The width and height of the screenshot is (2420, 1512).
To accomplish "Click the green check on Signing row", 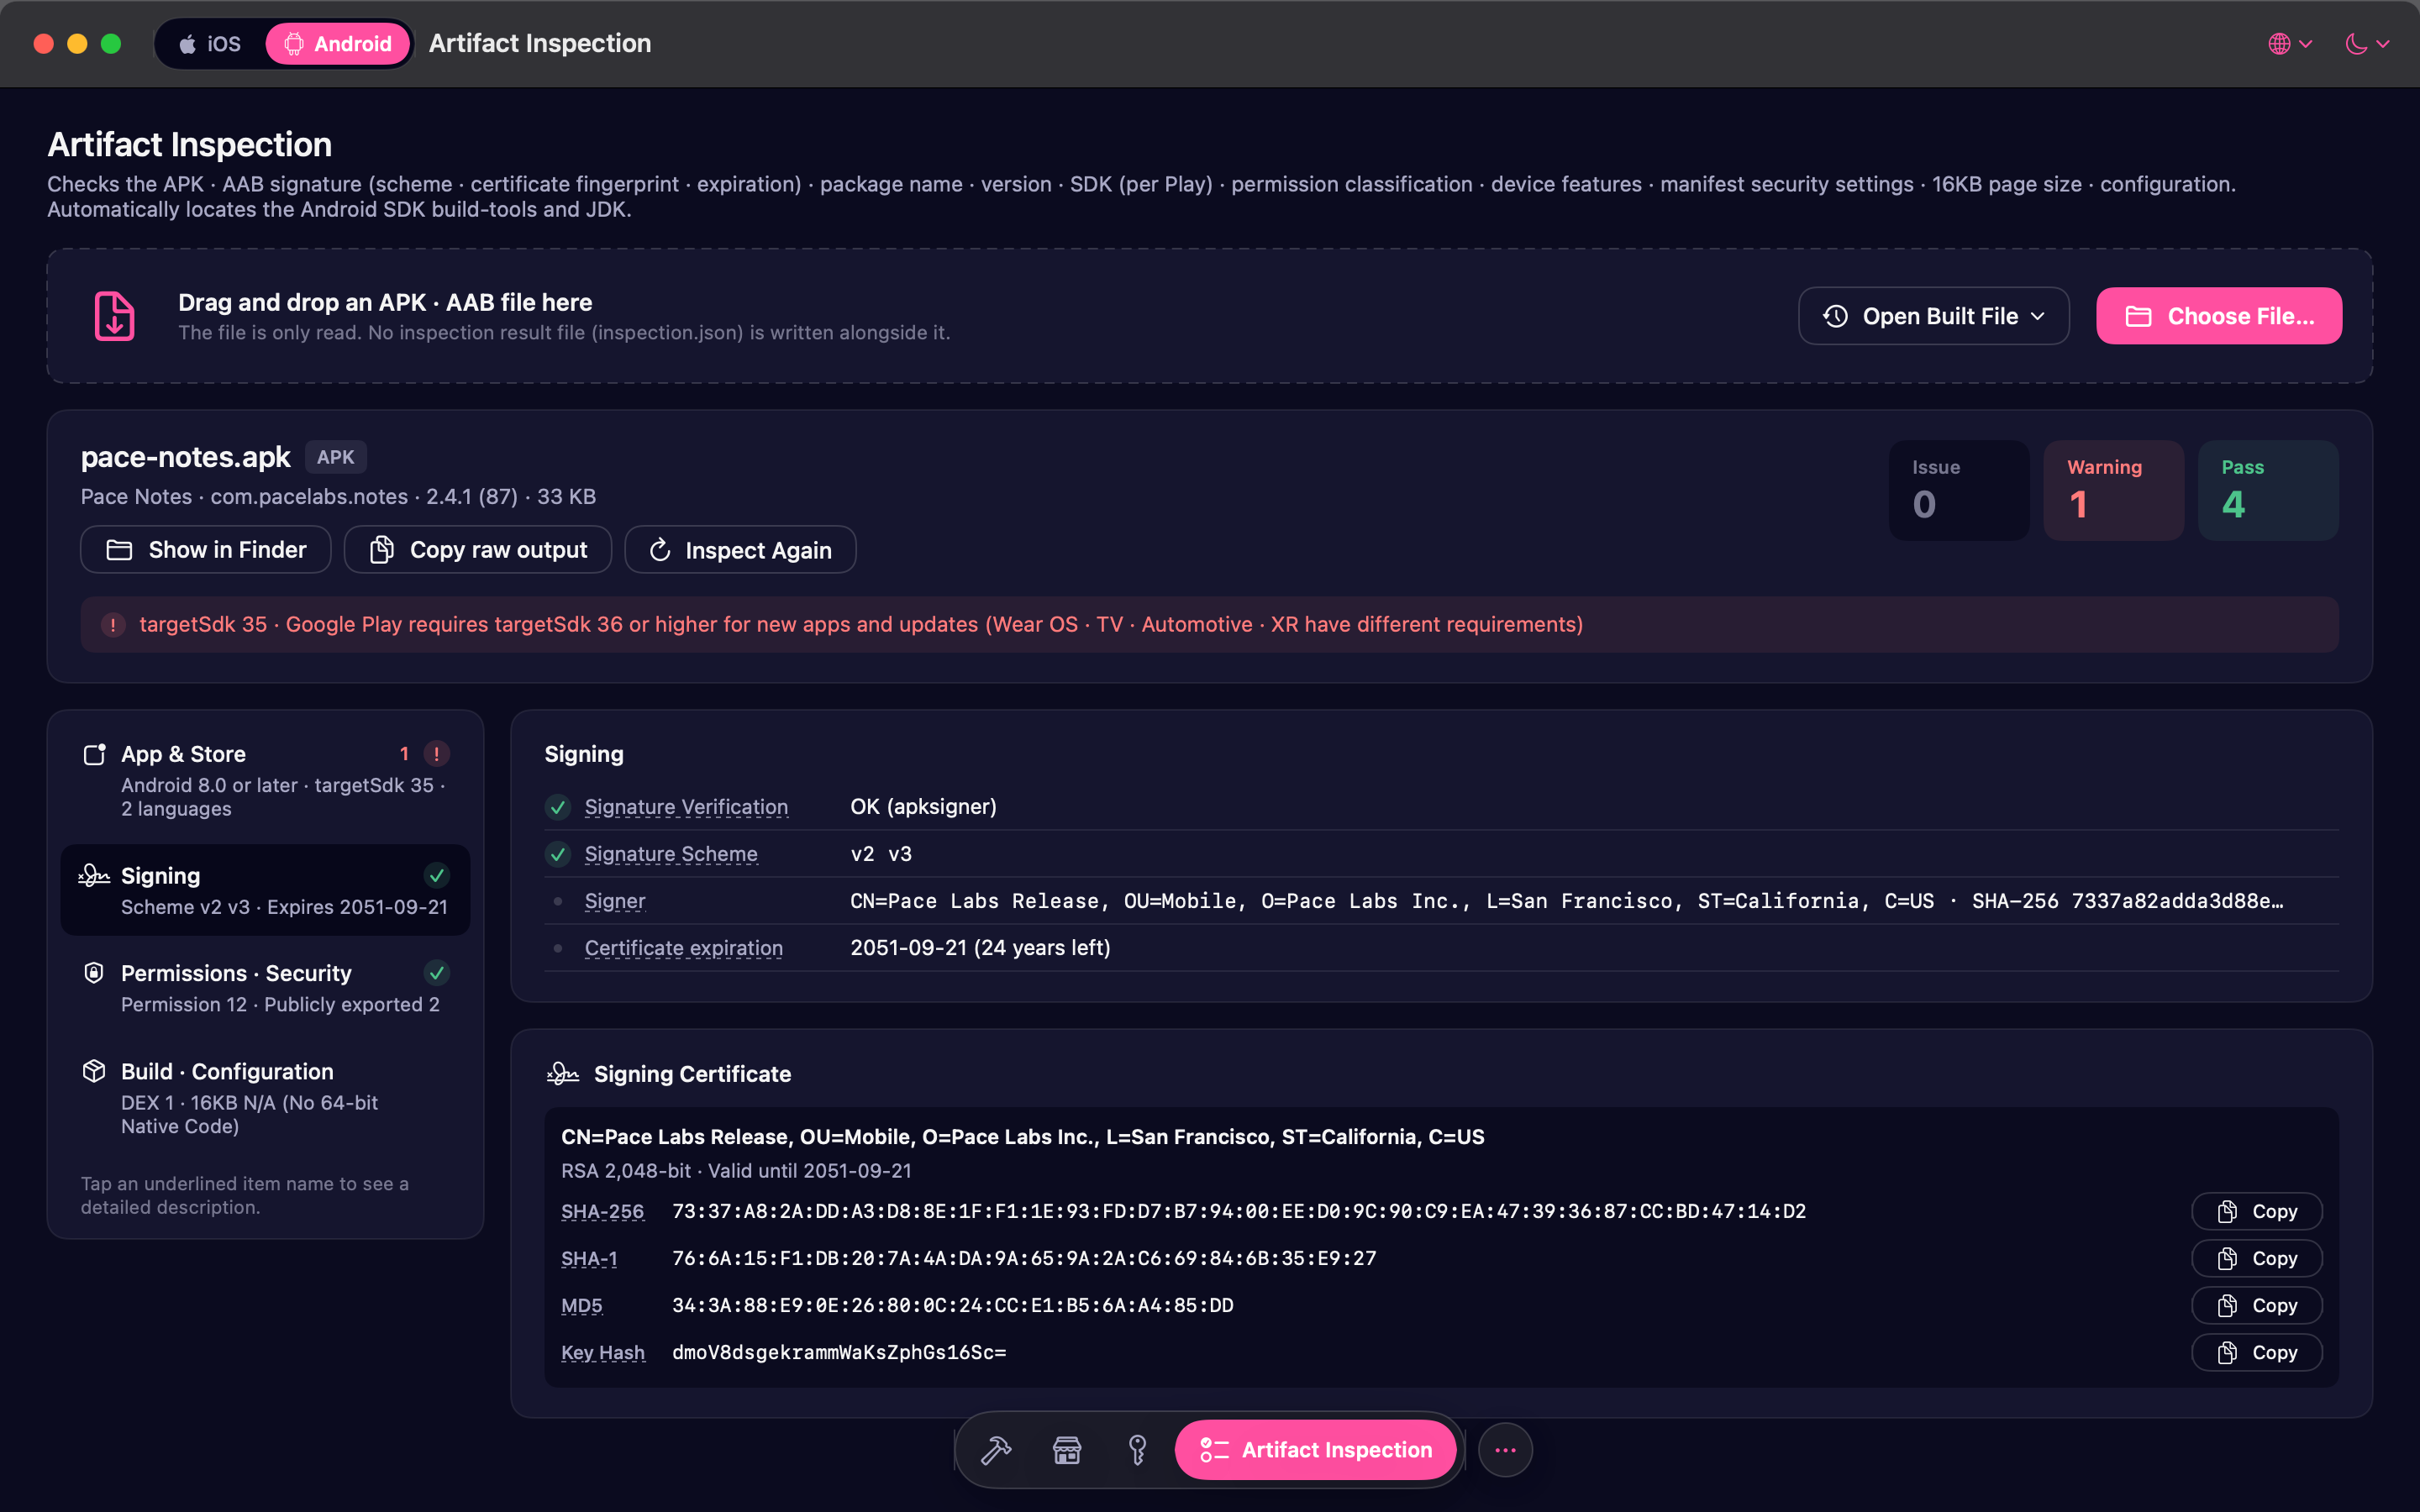I will point(437,876).
